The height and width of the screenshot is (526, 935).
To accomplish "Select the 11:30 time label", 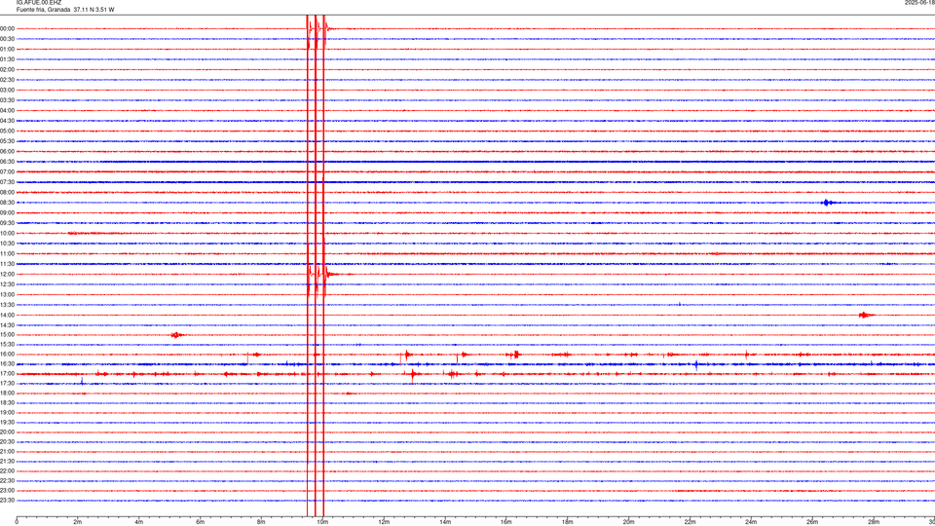I will tap(8, 264).
